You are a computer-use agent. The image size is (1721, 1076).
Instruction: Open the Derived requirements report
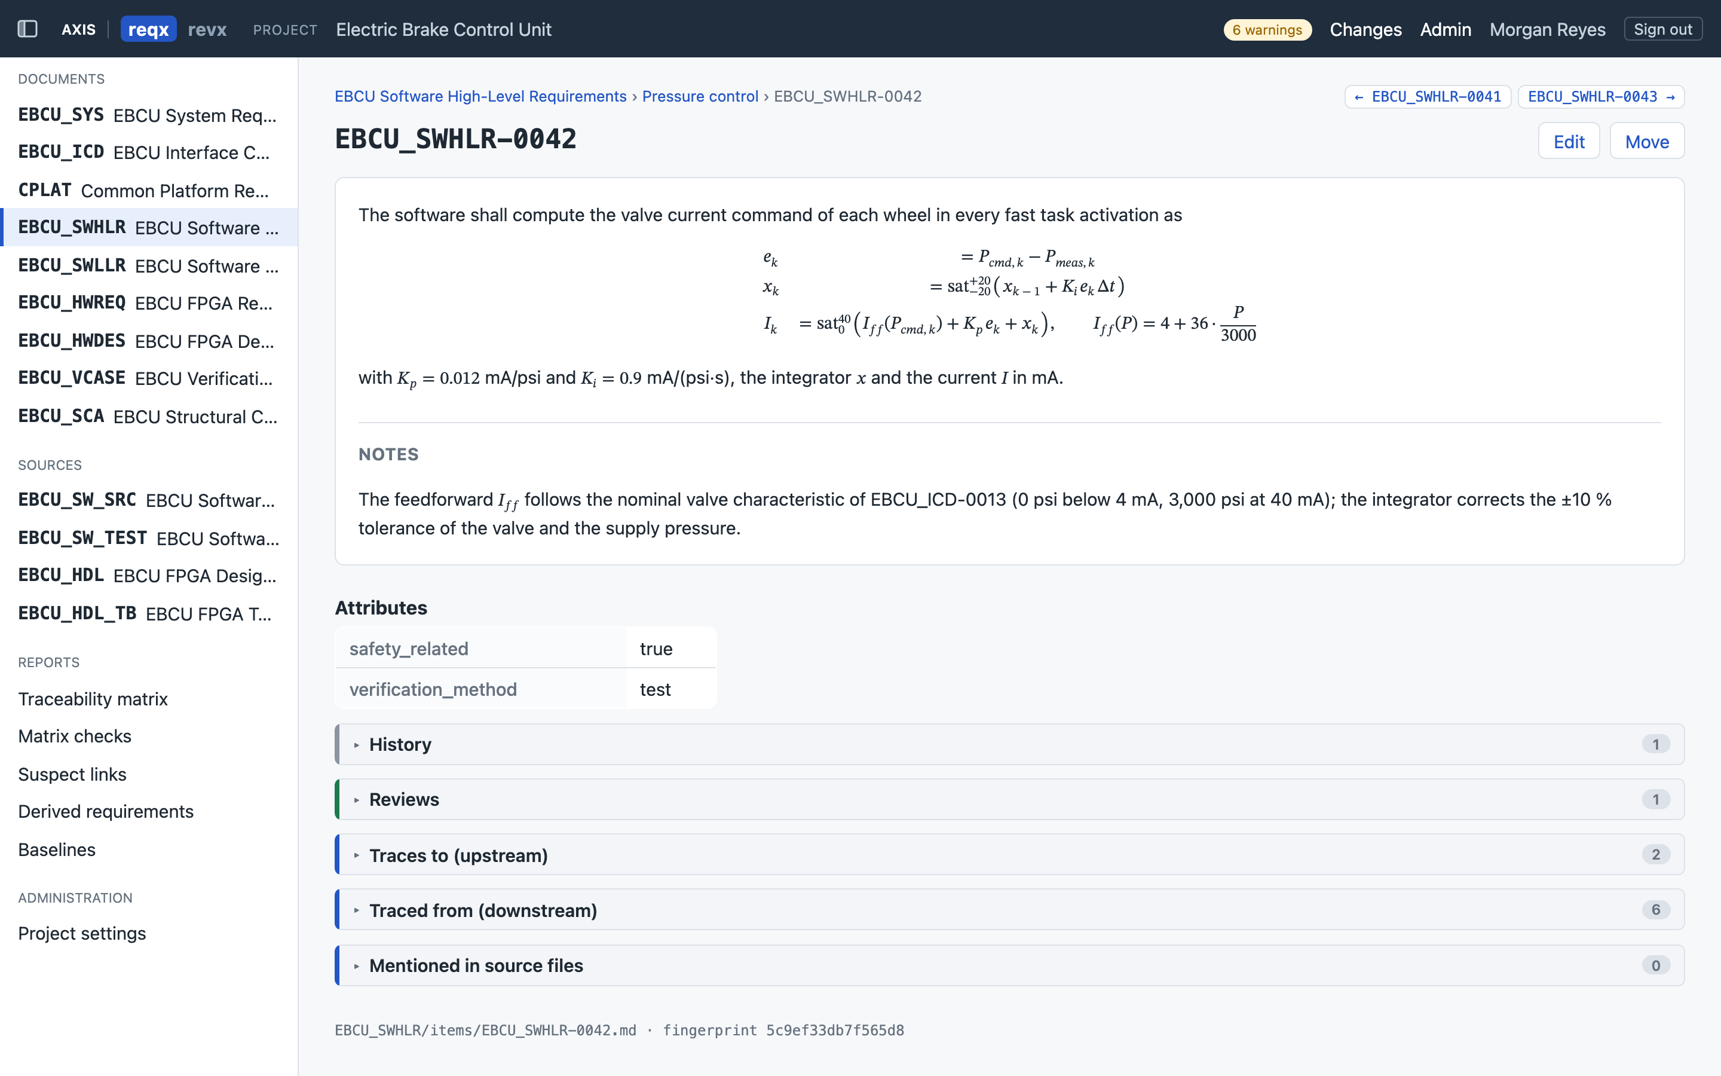149,811
